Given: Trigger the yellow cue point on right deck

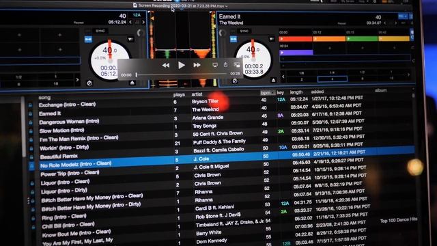Looking at the screenshot, I should 394,39.
